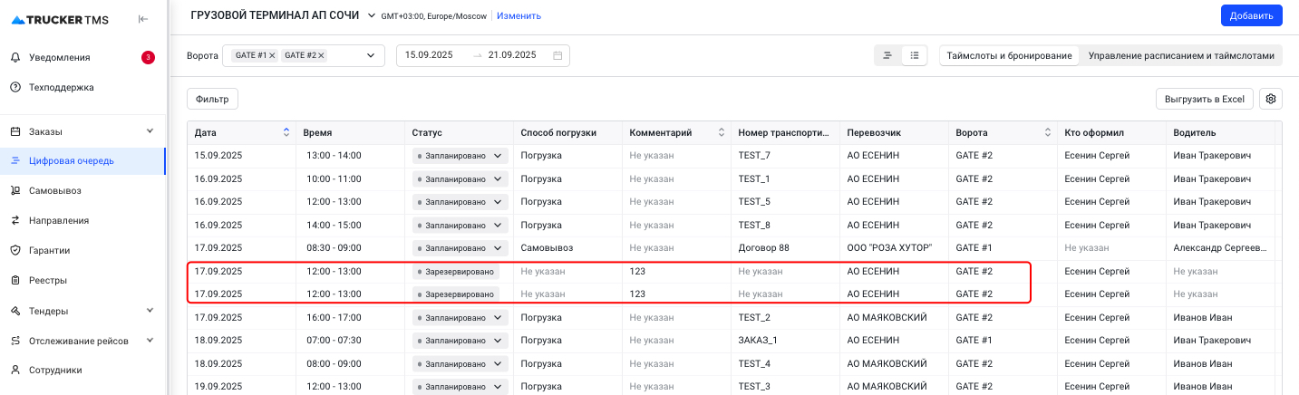The image size is (1299, 395).
Task: Click the Добавить button
Action: click(1251, 15)
